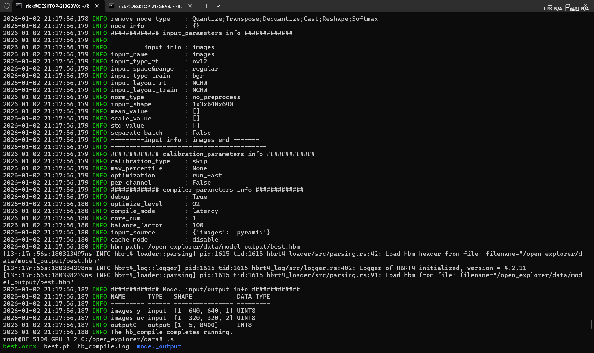
Task: Minimize the terminal window
Action: point(549,4)
